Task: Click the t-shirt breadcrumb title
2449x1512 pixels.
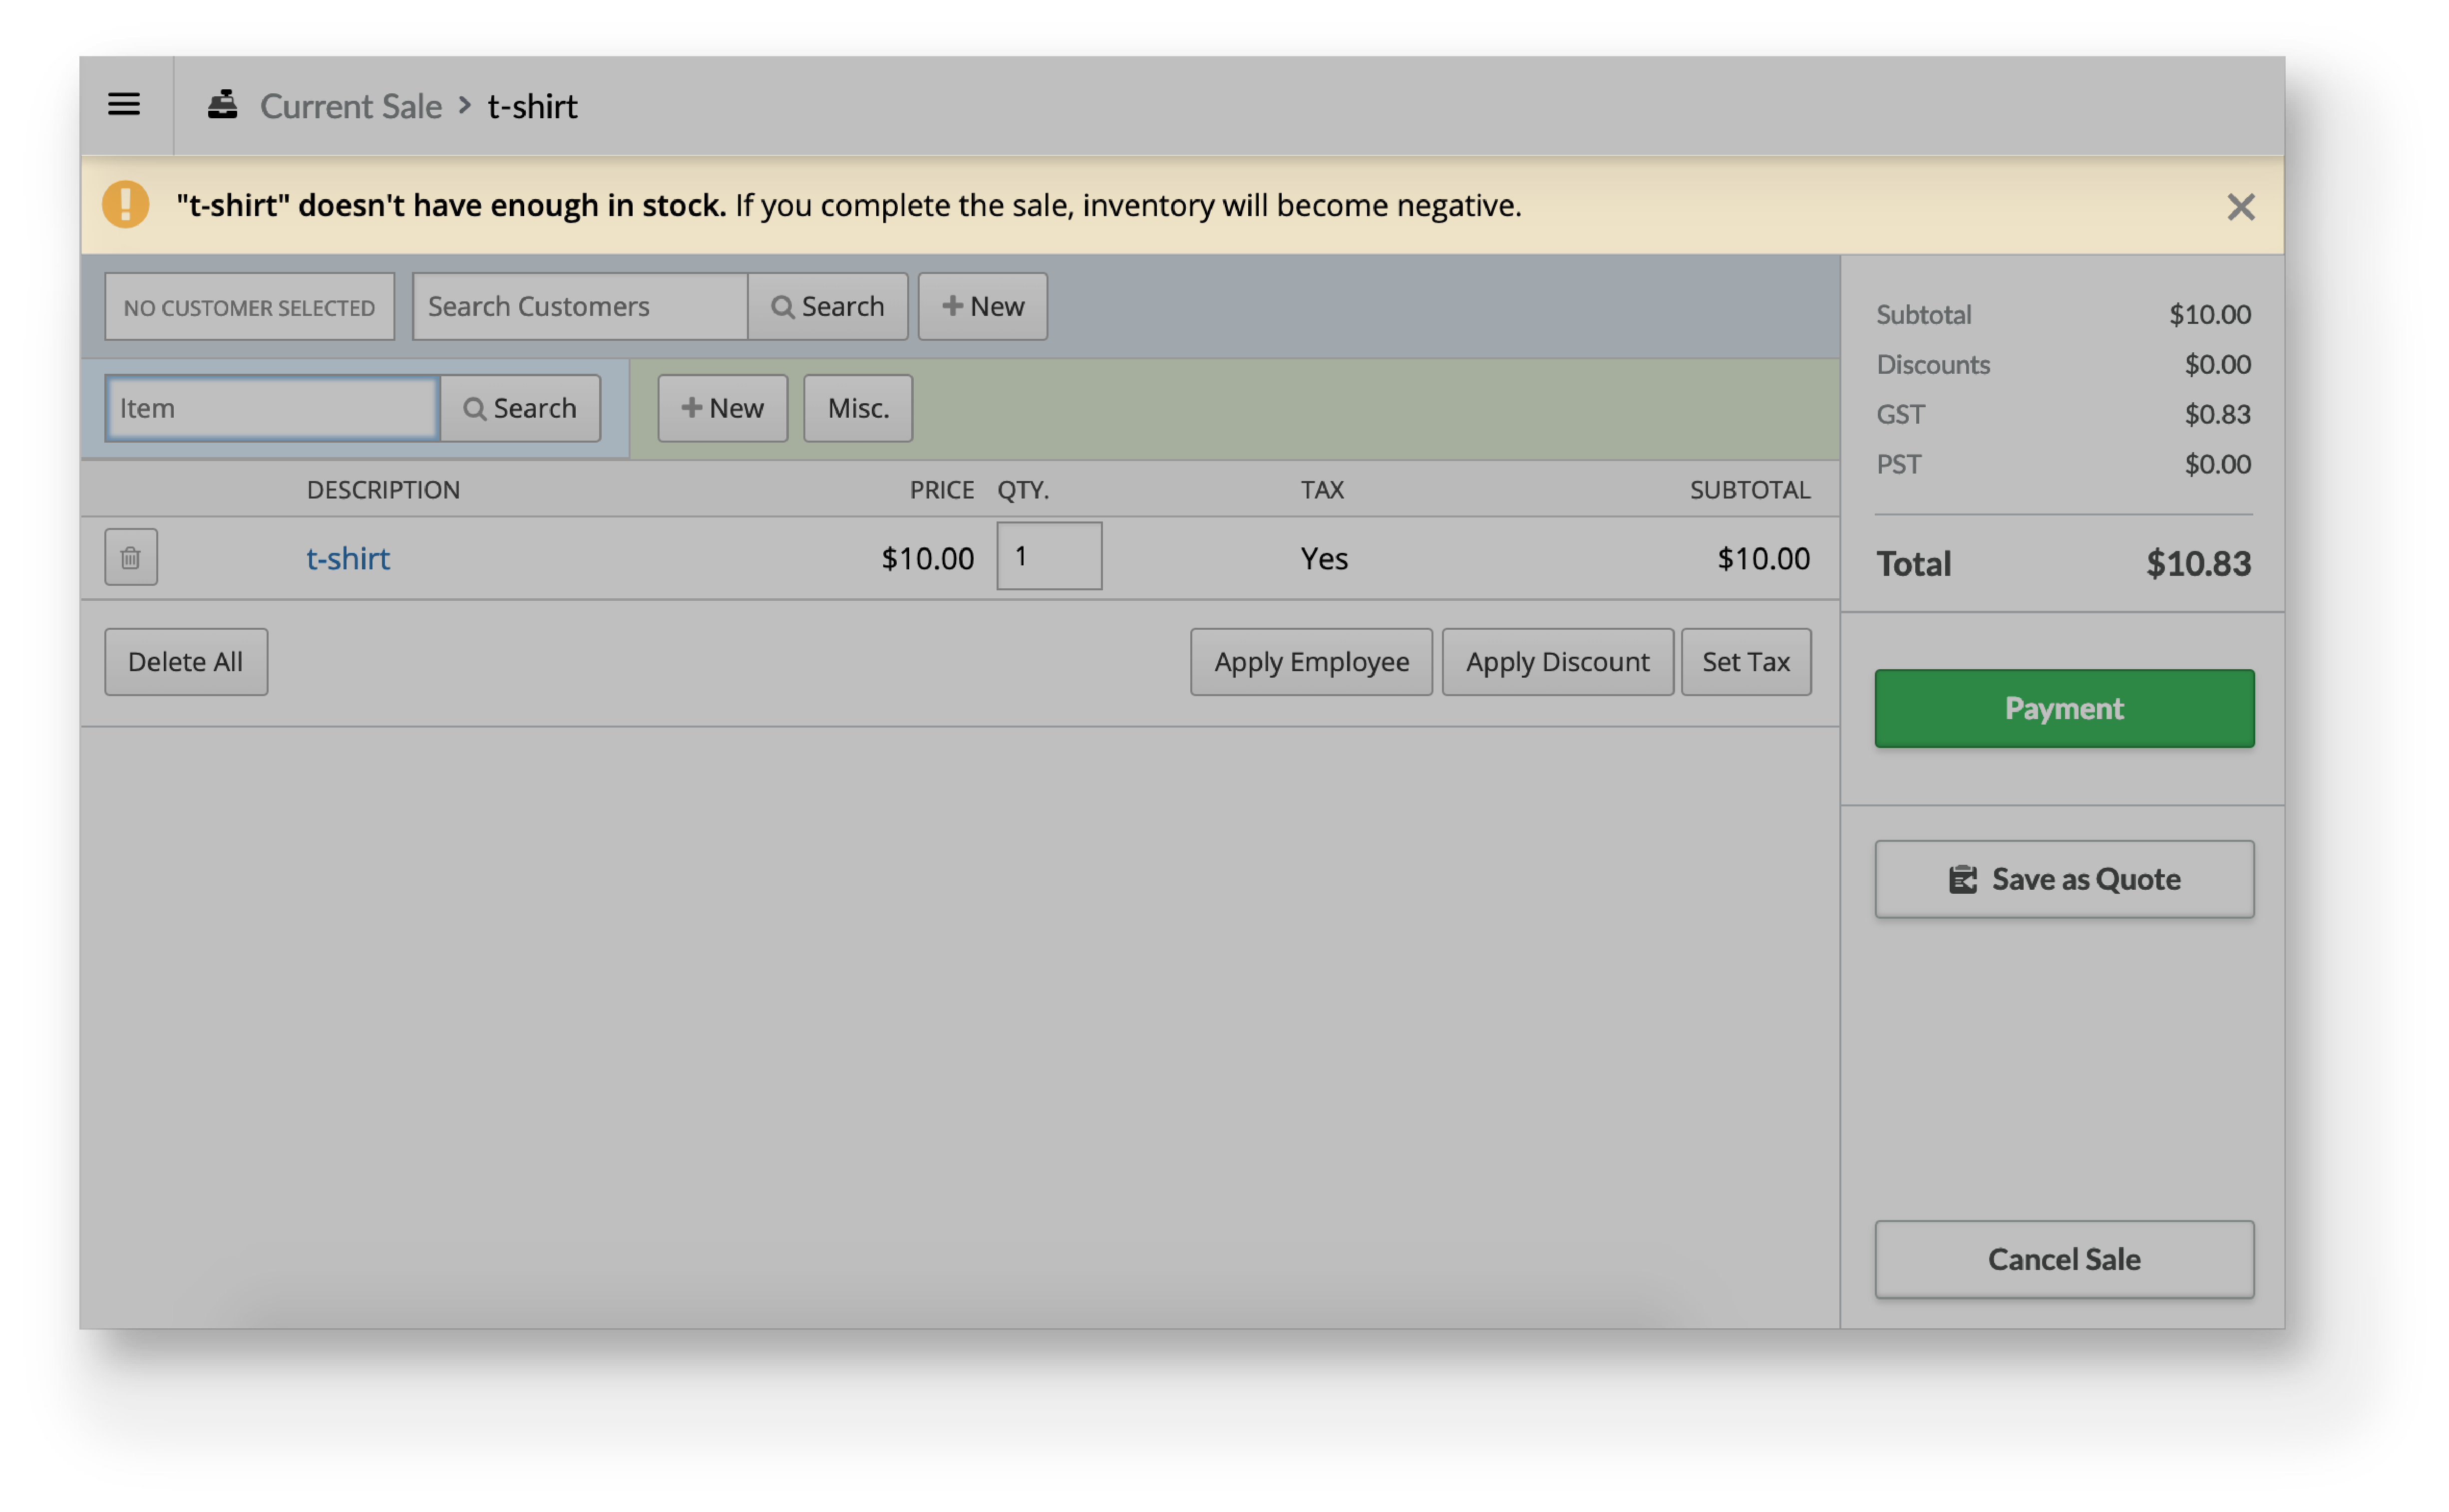Action: [x=532, y=106]
